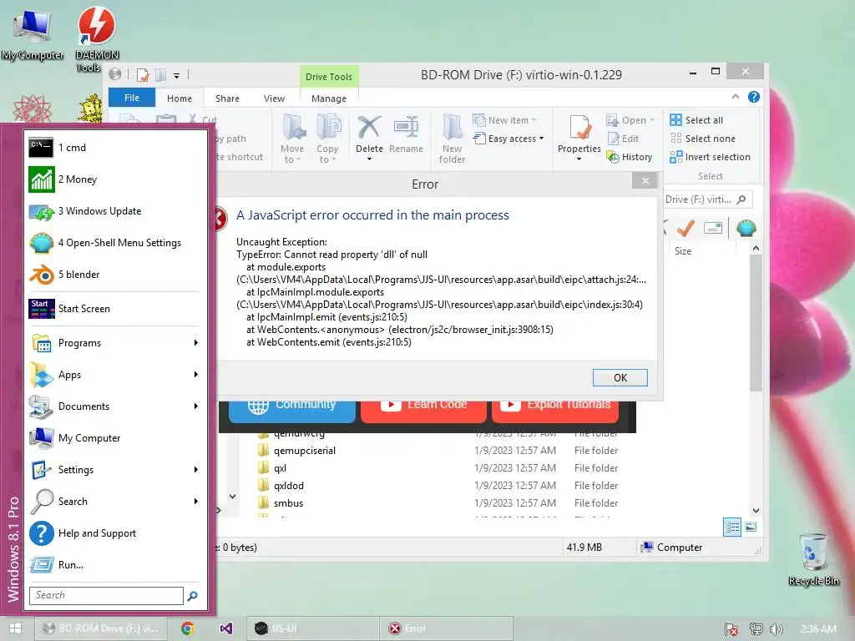Launch Money from the recent programs list
The height and width of the screenshot is (641, 855).
pyautogui.click(x=116, y=179)
